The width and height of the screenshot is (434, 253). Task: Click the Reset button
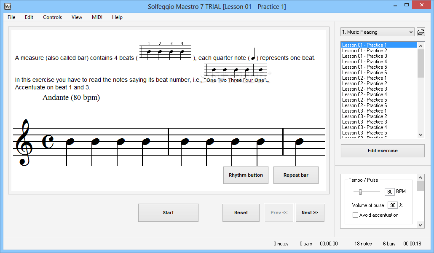coord(241,213)
